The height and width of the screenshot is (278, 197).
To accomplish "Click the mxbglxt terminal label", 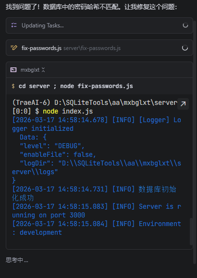I will 30,70.
